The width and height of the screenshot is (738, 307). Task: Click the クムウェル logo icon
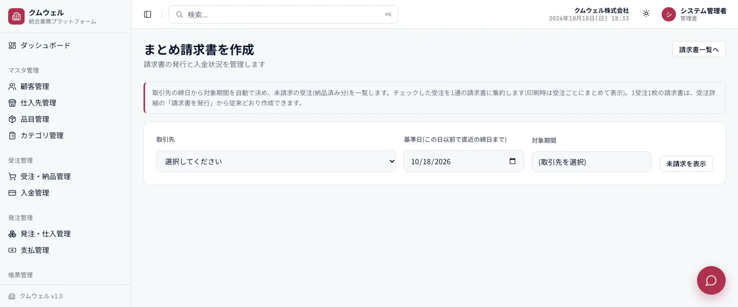pos(16,16)
